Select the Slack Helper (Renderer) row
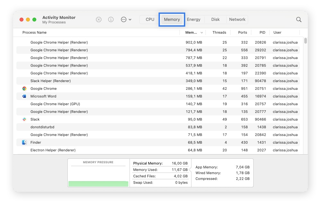 (x=158, y=81)
